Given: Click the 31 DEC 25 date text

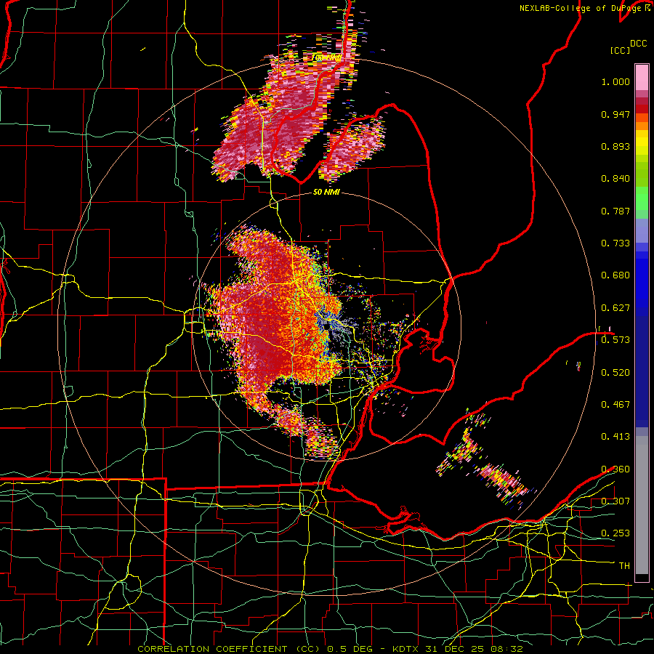Looking at the screenshot, I should pyautogui.click(x=456, y=649).
